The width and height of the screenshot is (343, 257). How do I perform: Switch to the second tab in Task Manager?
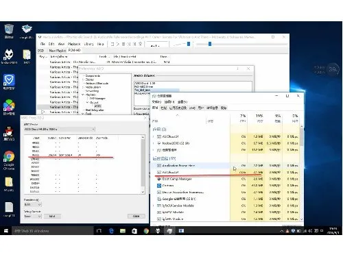coord(163,108)
